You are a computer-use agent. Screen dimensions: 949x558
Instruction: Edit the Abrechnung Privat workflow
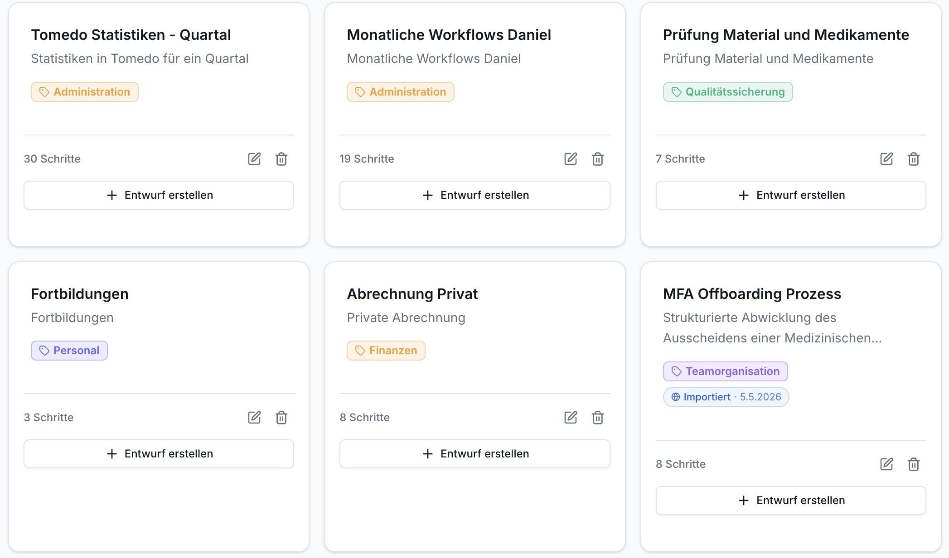tap(571, 418)
